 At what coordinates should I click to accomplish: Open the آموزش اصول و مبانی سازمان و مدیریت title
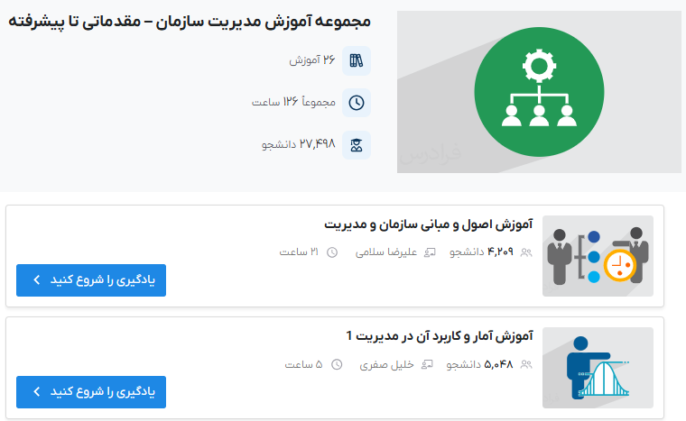[428, 224]
